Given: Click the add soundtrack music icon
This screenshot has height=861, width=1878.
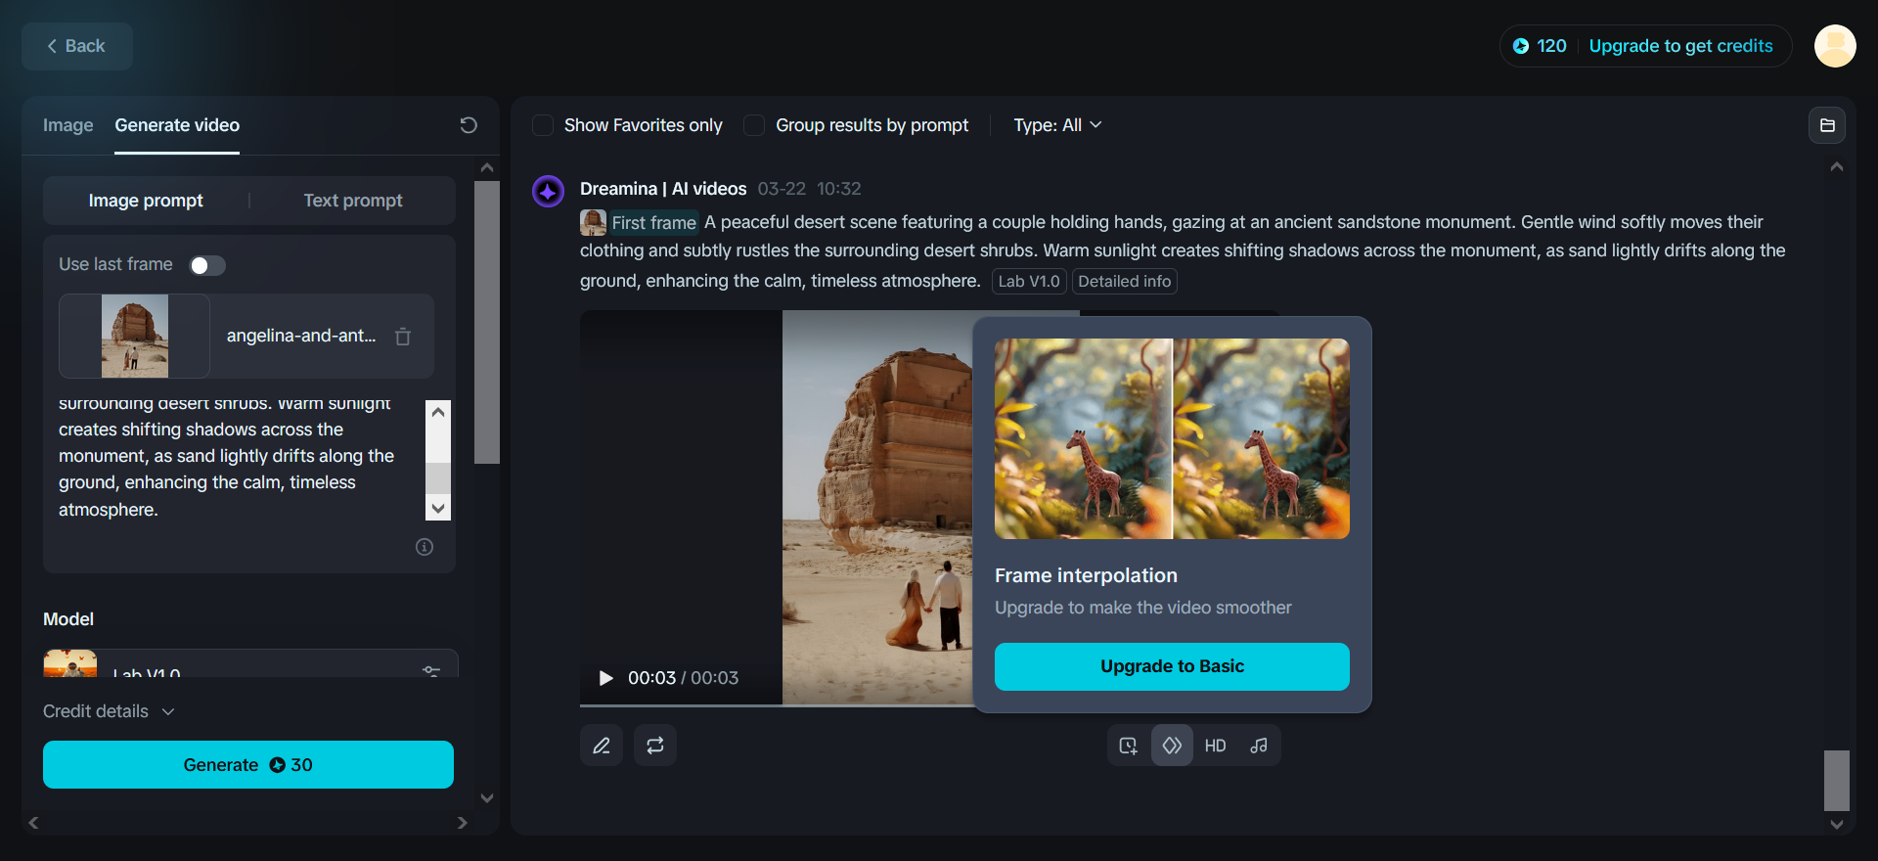Looking at the screenshot, I should coord(1259,746).
